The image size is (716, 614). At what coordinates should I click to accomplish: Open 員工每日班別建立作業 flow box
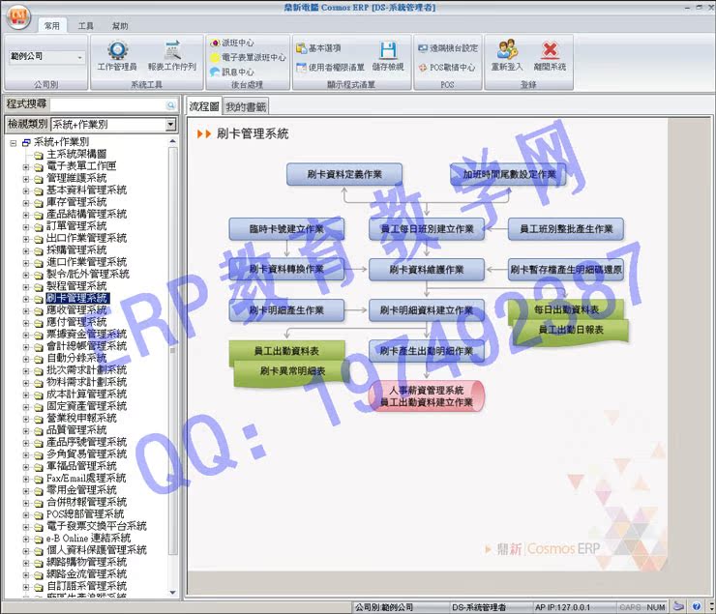pos(427,229)
